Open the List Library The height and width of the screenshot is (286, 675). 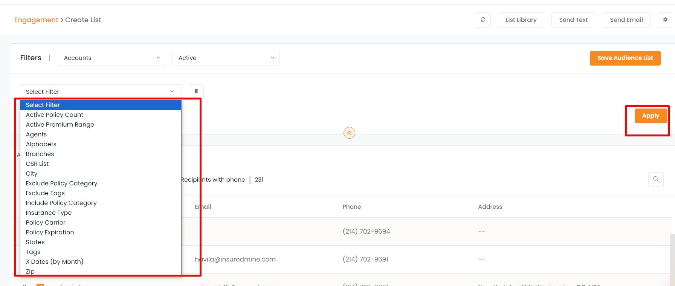521,20
